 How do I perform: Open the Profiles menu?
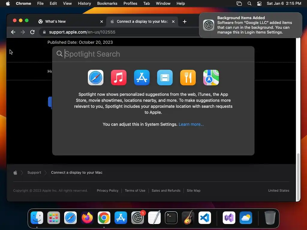(130, 3)
